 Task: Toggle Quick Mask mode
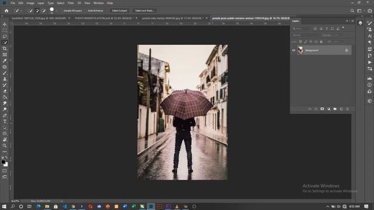click(x=5, y=171)
